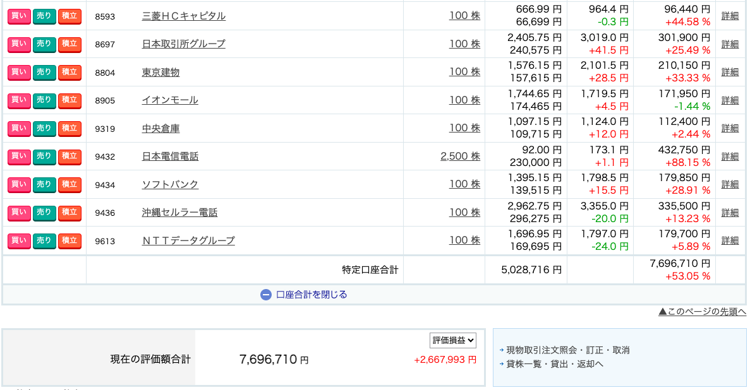Click 100 株 quantity for 東京建物
This screenshot has height=390, width=750.
(x=464, y=72)
